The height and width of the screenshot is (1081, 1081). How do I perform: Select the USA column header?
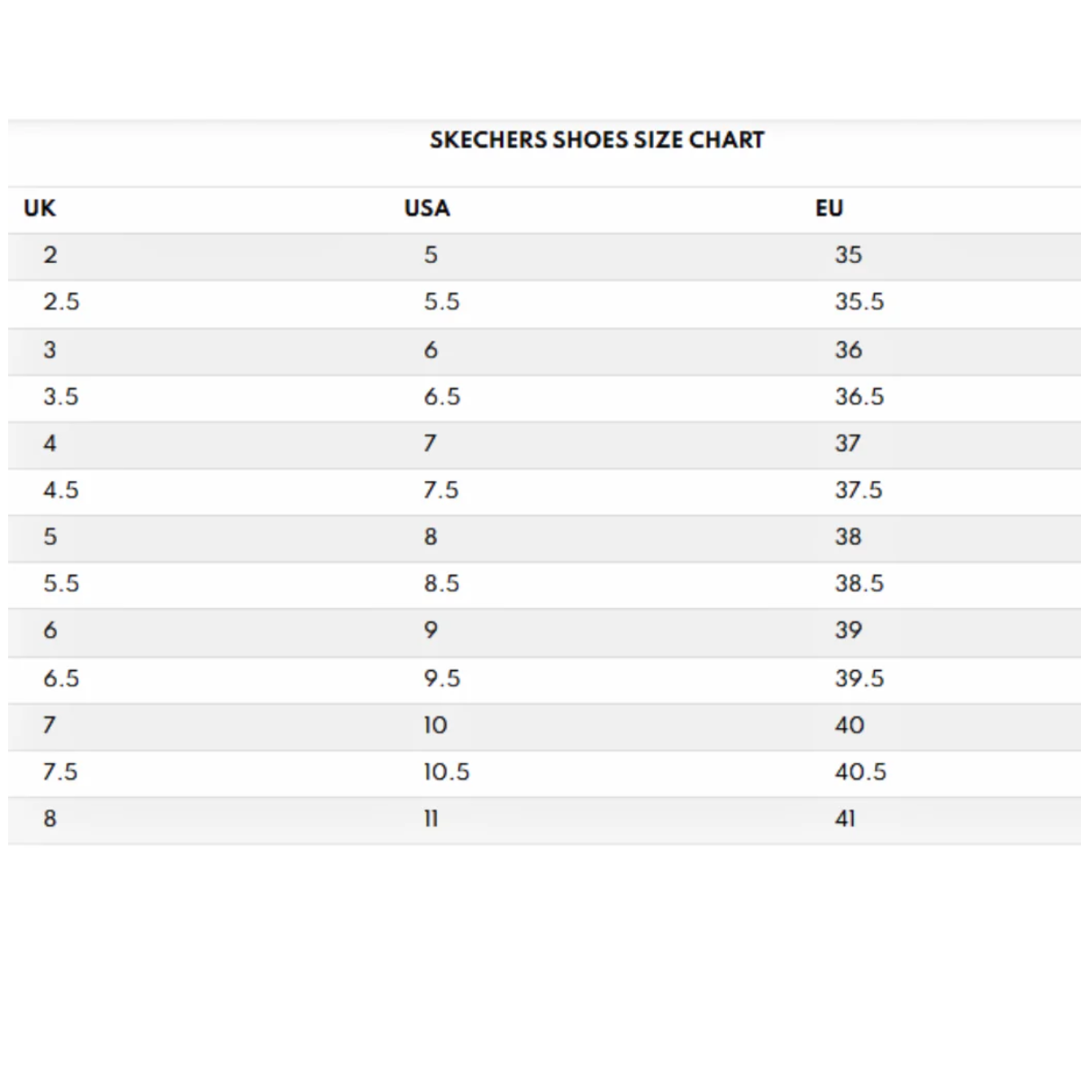(x=427, y=208)
